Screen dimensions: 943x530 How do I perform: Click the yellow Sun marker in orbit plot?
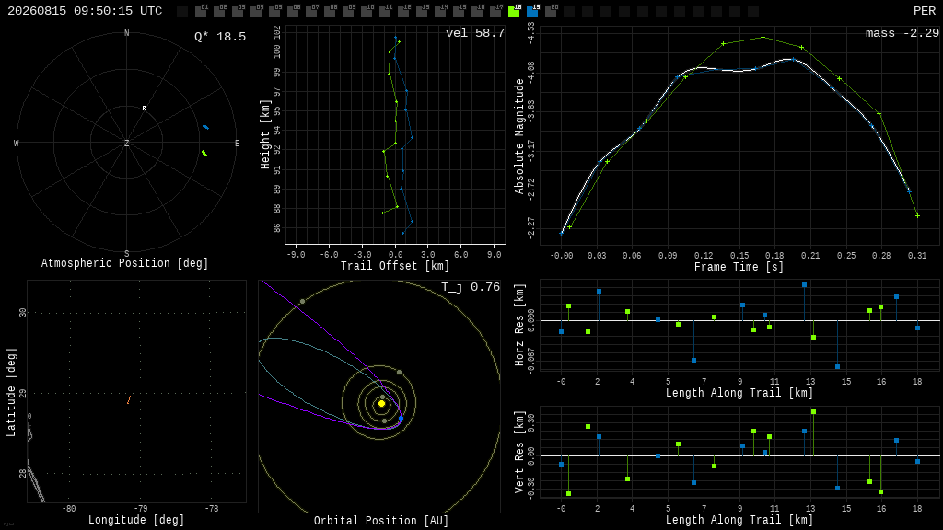(381, 404)
